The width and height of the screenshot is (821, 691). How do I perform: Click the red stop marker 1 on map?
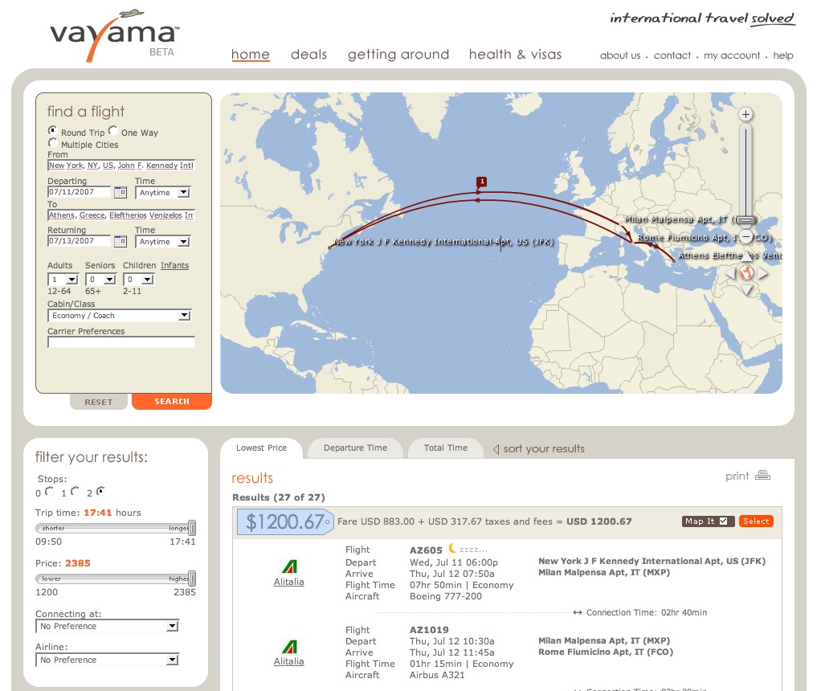[x=482, y=182]
